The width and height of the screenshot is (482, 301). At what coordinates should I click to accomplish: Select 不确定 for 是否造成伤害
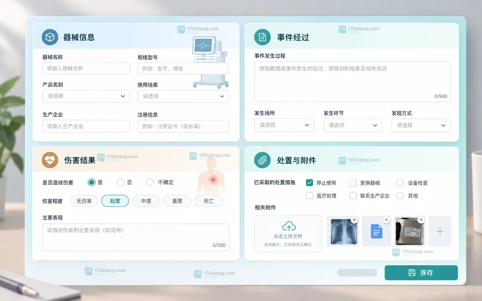click(150, 182)
